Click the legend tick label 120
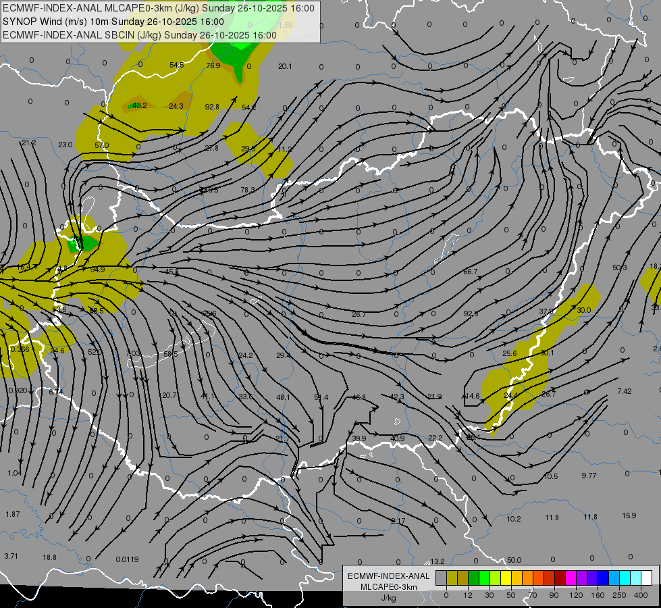The width and height of the screenshot is (661, 608). [576, 595]
